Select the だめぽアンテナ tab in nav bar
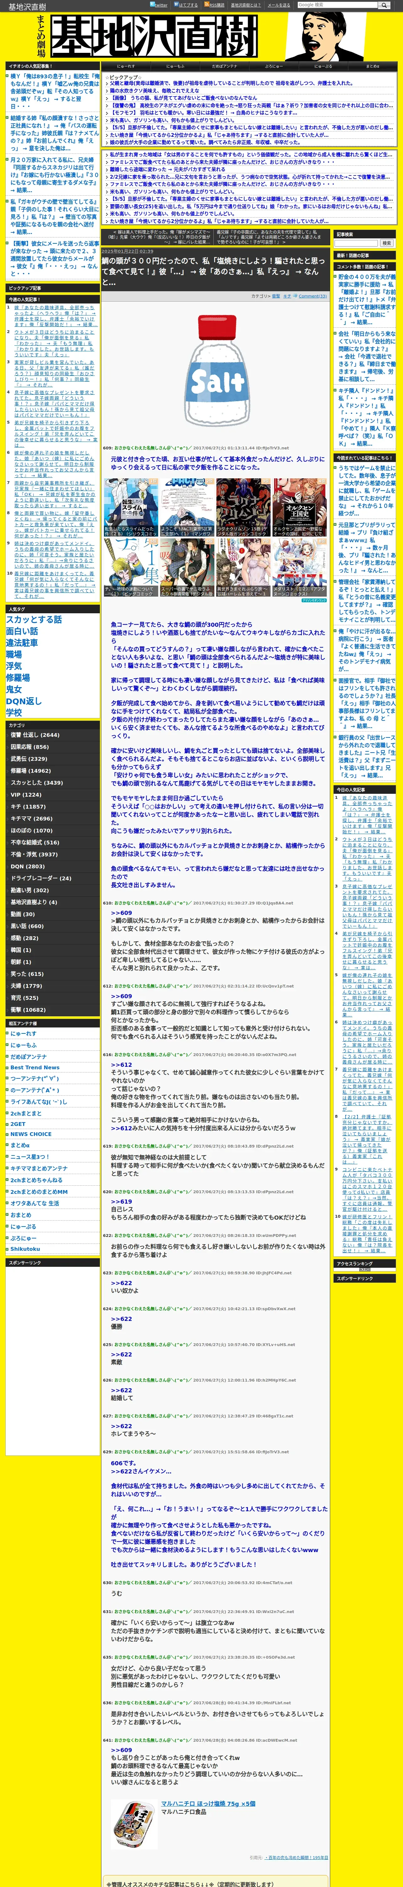Image resolution: width=403 pixels, height=1887 pixels. point(224,67)
